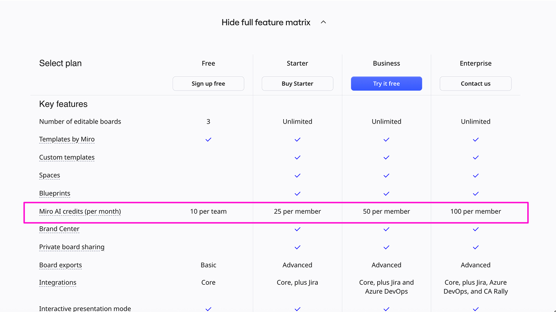The width and height of the screenshot is (556, 312).
Task: Click the Free plan '3' boards value
Action: (208, 121)
